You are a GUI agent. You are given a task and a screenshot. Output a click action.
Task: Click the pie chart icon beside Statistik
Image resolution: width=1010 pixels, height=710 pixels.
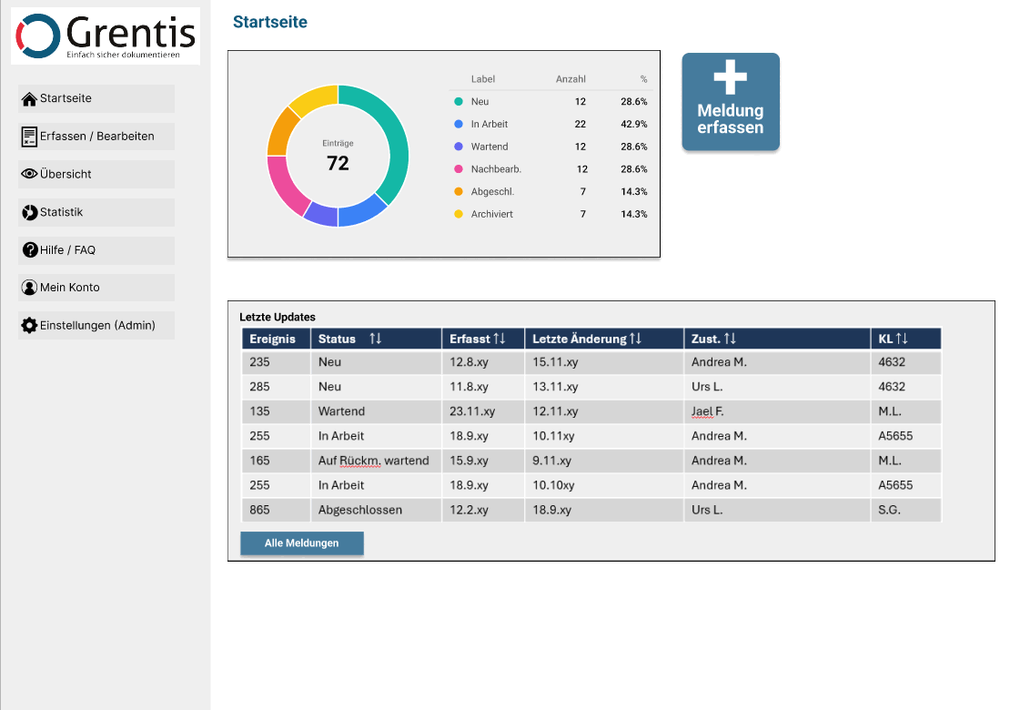tap(29, 212)
